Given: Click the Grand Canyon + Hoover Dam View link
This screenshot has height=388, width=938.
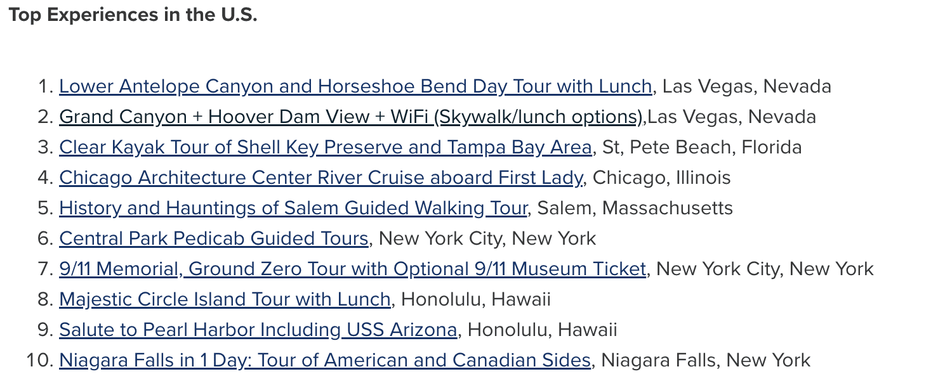Looking at the screenshot, I should [351, 117].
